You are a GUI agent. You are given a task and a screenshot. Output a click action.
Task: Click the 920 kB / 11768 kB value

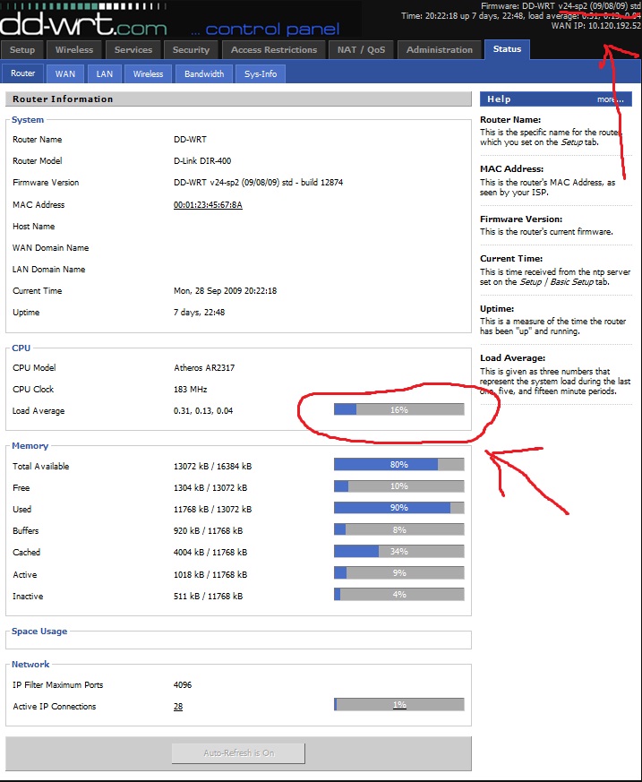[208, 530]
